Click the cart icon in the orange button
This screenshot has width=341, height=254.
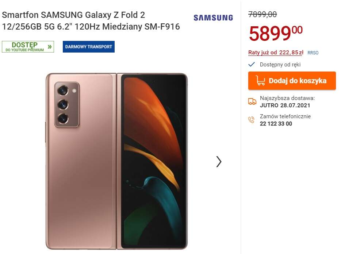[x=260, y=81]
